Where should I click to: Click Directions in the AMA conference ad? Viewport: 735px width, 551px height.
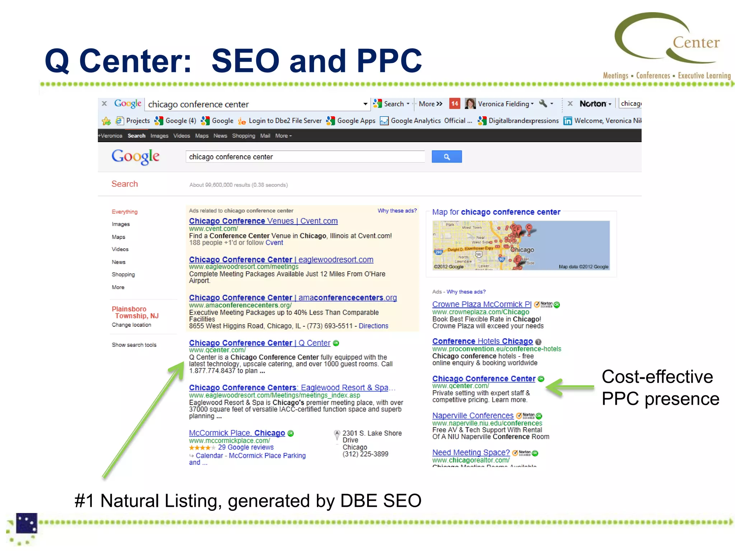pyautogui.click(x=373, y=326)
